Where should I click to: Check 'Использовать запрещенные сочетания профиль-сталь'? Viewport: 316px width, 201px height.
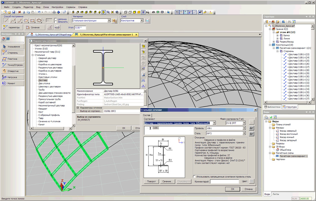(x=194, y=177)
